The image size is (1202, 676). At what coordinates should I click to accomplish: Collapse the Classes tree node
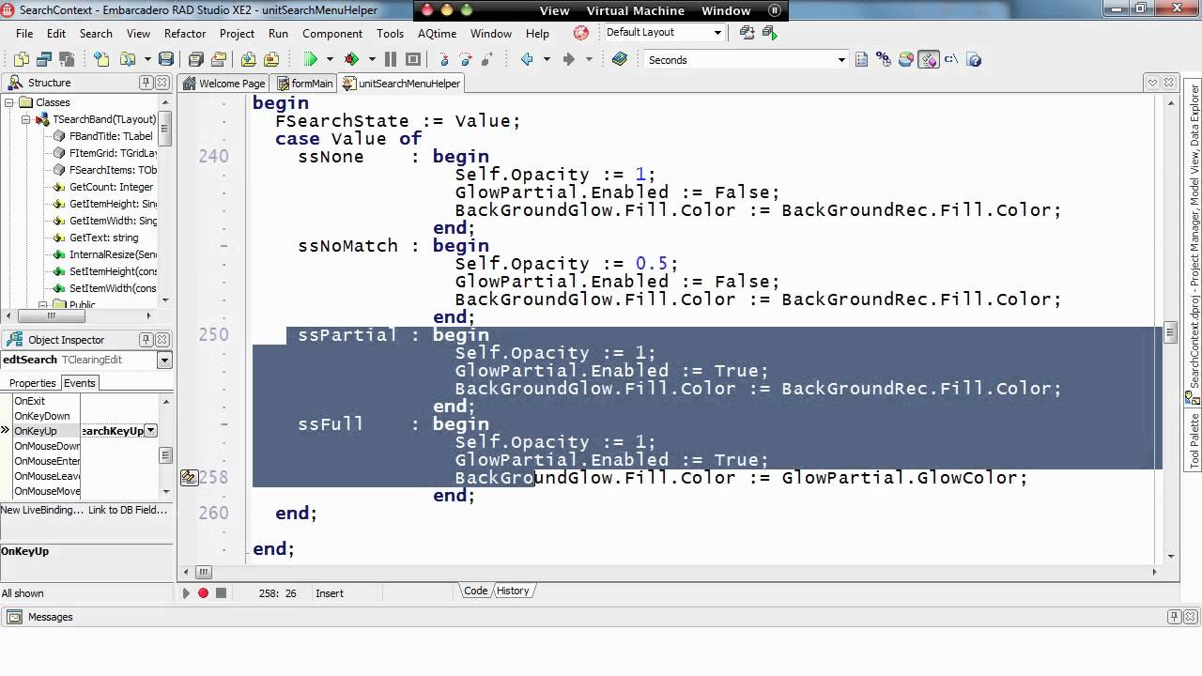pyautogui.click(x=9, y=102)
